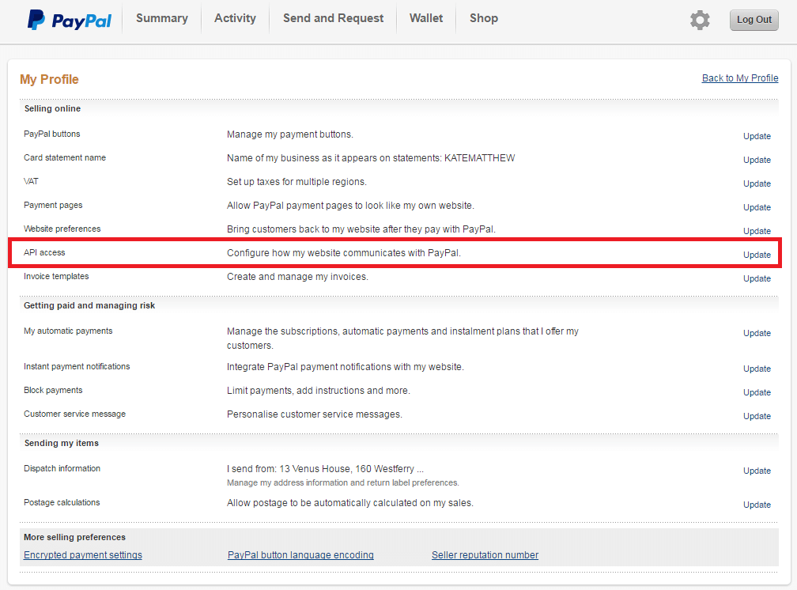Click Update next to VAT
797x590 pixels.
[x=757, y=183]
